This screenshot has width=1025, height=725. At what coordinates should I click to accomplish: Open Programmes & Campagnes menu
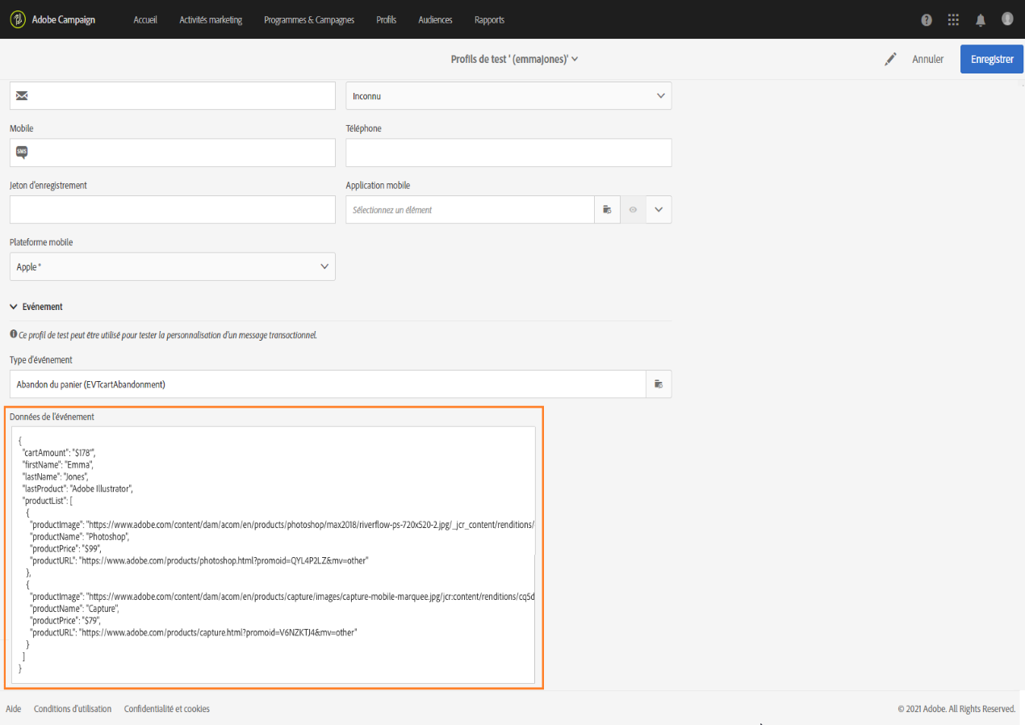[x=309, y=20]
